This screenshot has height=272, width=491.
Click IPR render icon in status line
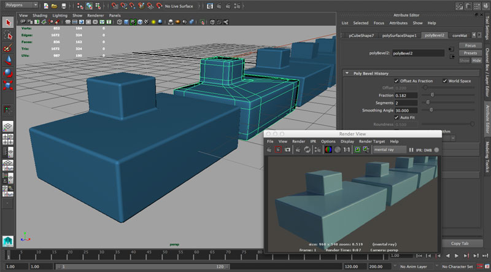228,6
